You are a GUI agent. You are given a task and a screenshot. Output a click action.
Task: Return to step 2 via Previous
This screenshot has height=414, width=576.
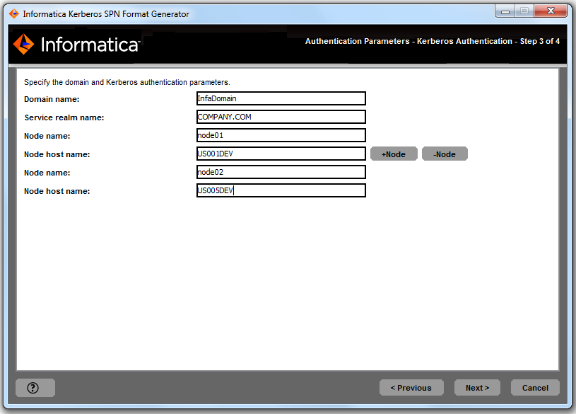pos(411,387)
